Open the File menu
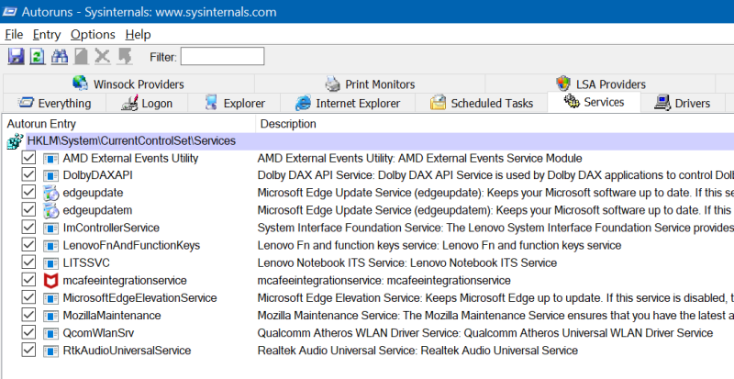This screenshot has height=379, width=734. pos(14,34)
